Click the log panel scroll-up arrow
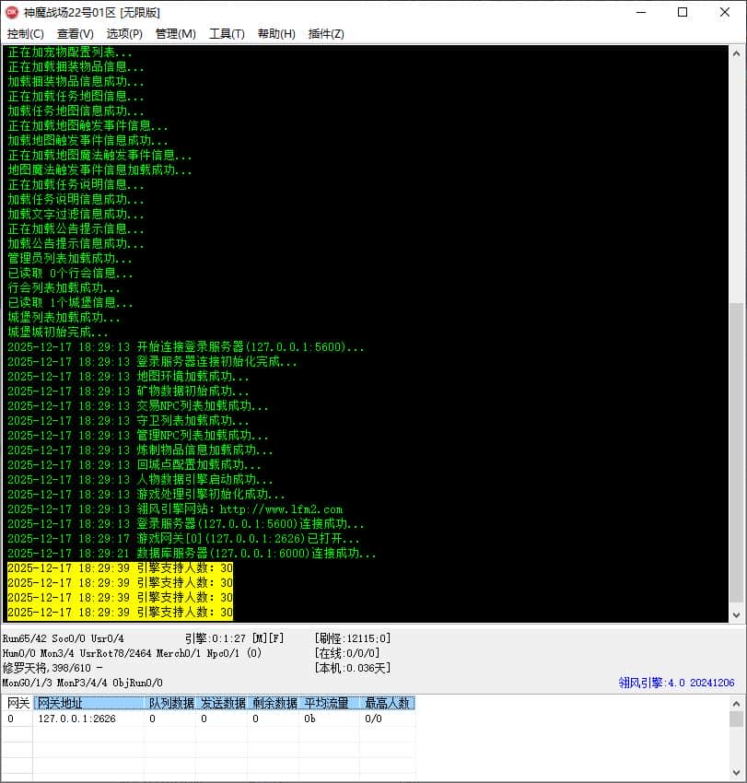Viewport: 747px width, 783px height. 736,53
